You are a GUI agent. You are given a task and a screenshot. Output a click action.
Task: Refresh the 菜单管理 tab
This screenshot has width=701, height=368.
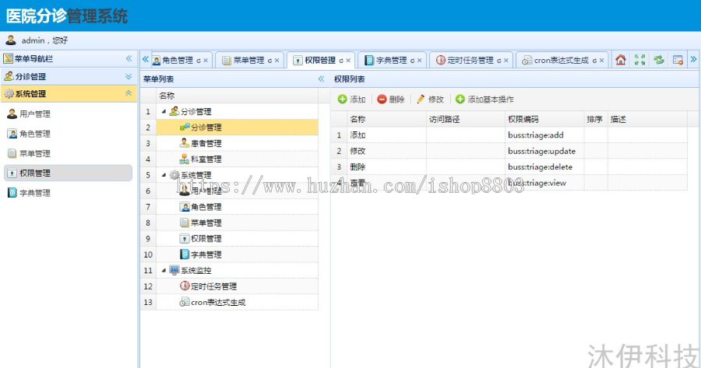(269, 61)
